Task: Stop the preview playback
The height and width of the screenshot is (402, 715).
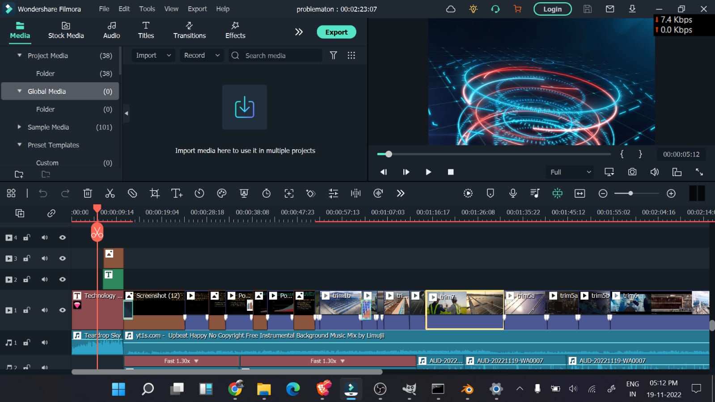Action: 451,172
